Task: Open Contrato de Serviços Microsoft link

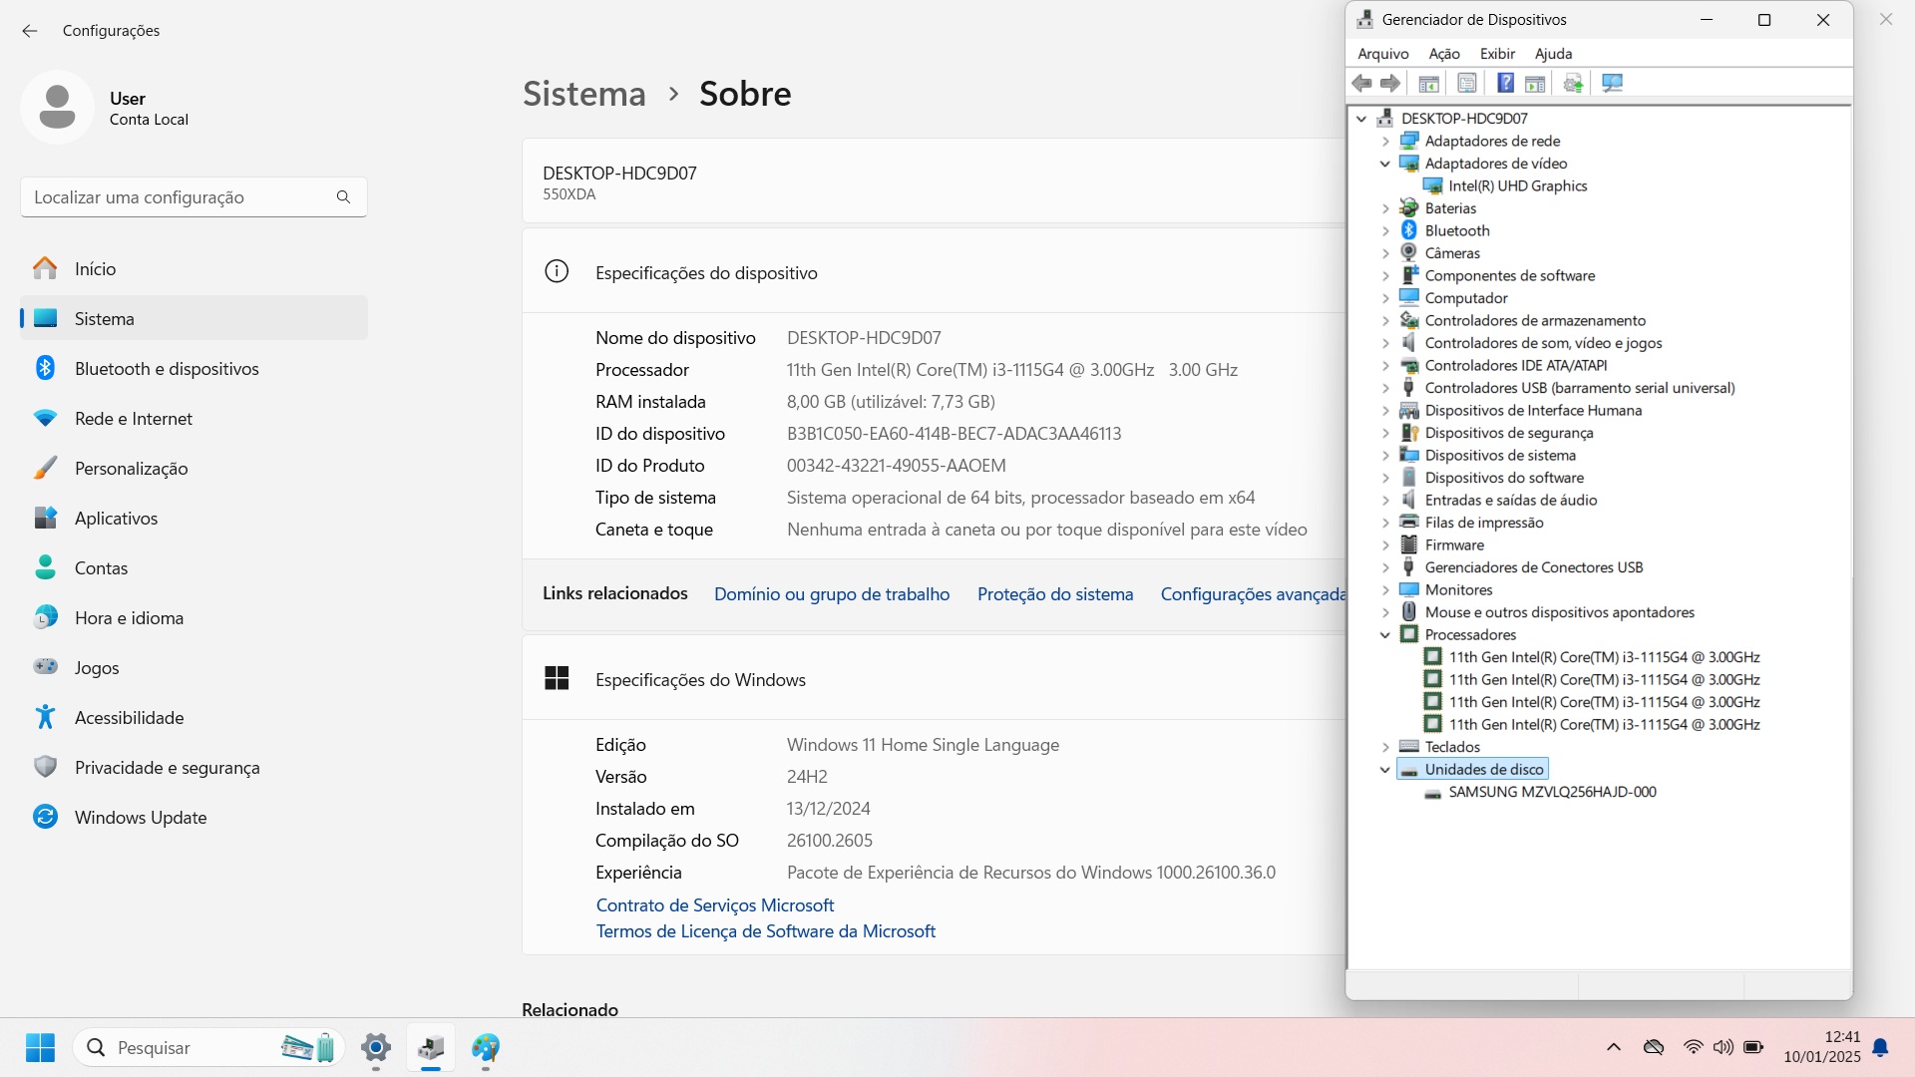Action: 715,905
